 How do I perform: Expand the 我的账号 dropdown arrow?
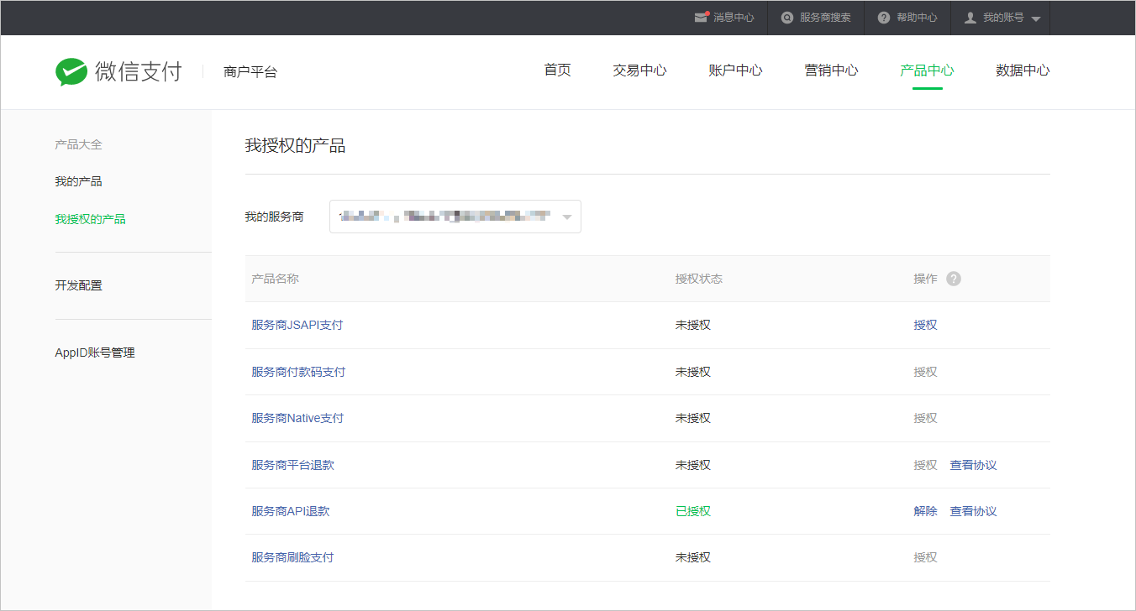(x=1035, y=18)
